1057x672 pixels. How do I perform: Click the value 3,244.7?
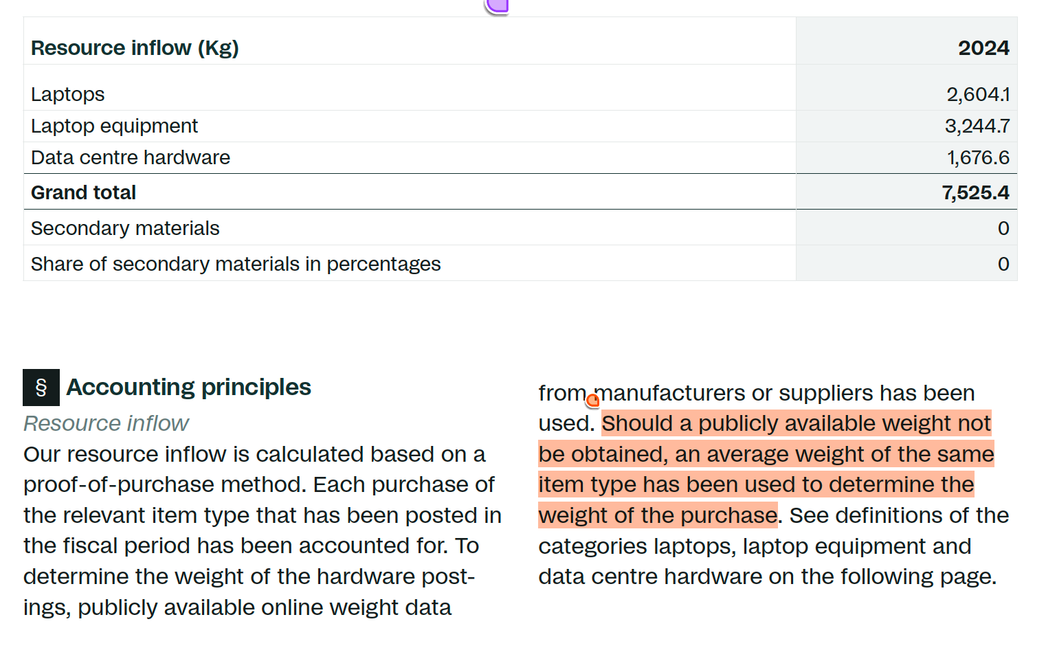click(x=977, y=126)
